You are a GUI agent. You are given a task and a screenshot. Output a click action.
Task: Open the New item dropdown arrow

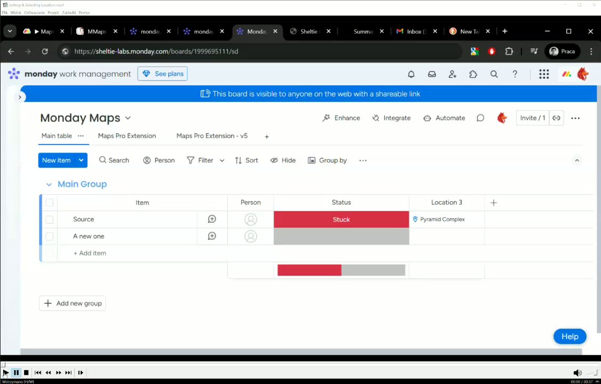point(81,161)
